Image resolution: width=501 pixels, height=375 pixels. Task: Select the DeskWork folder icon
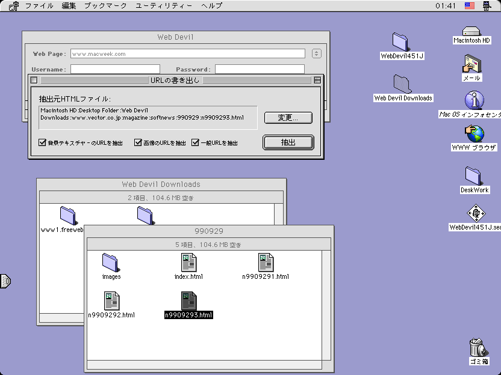(473, 175)
